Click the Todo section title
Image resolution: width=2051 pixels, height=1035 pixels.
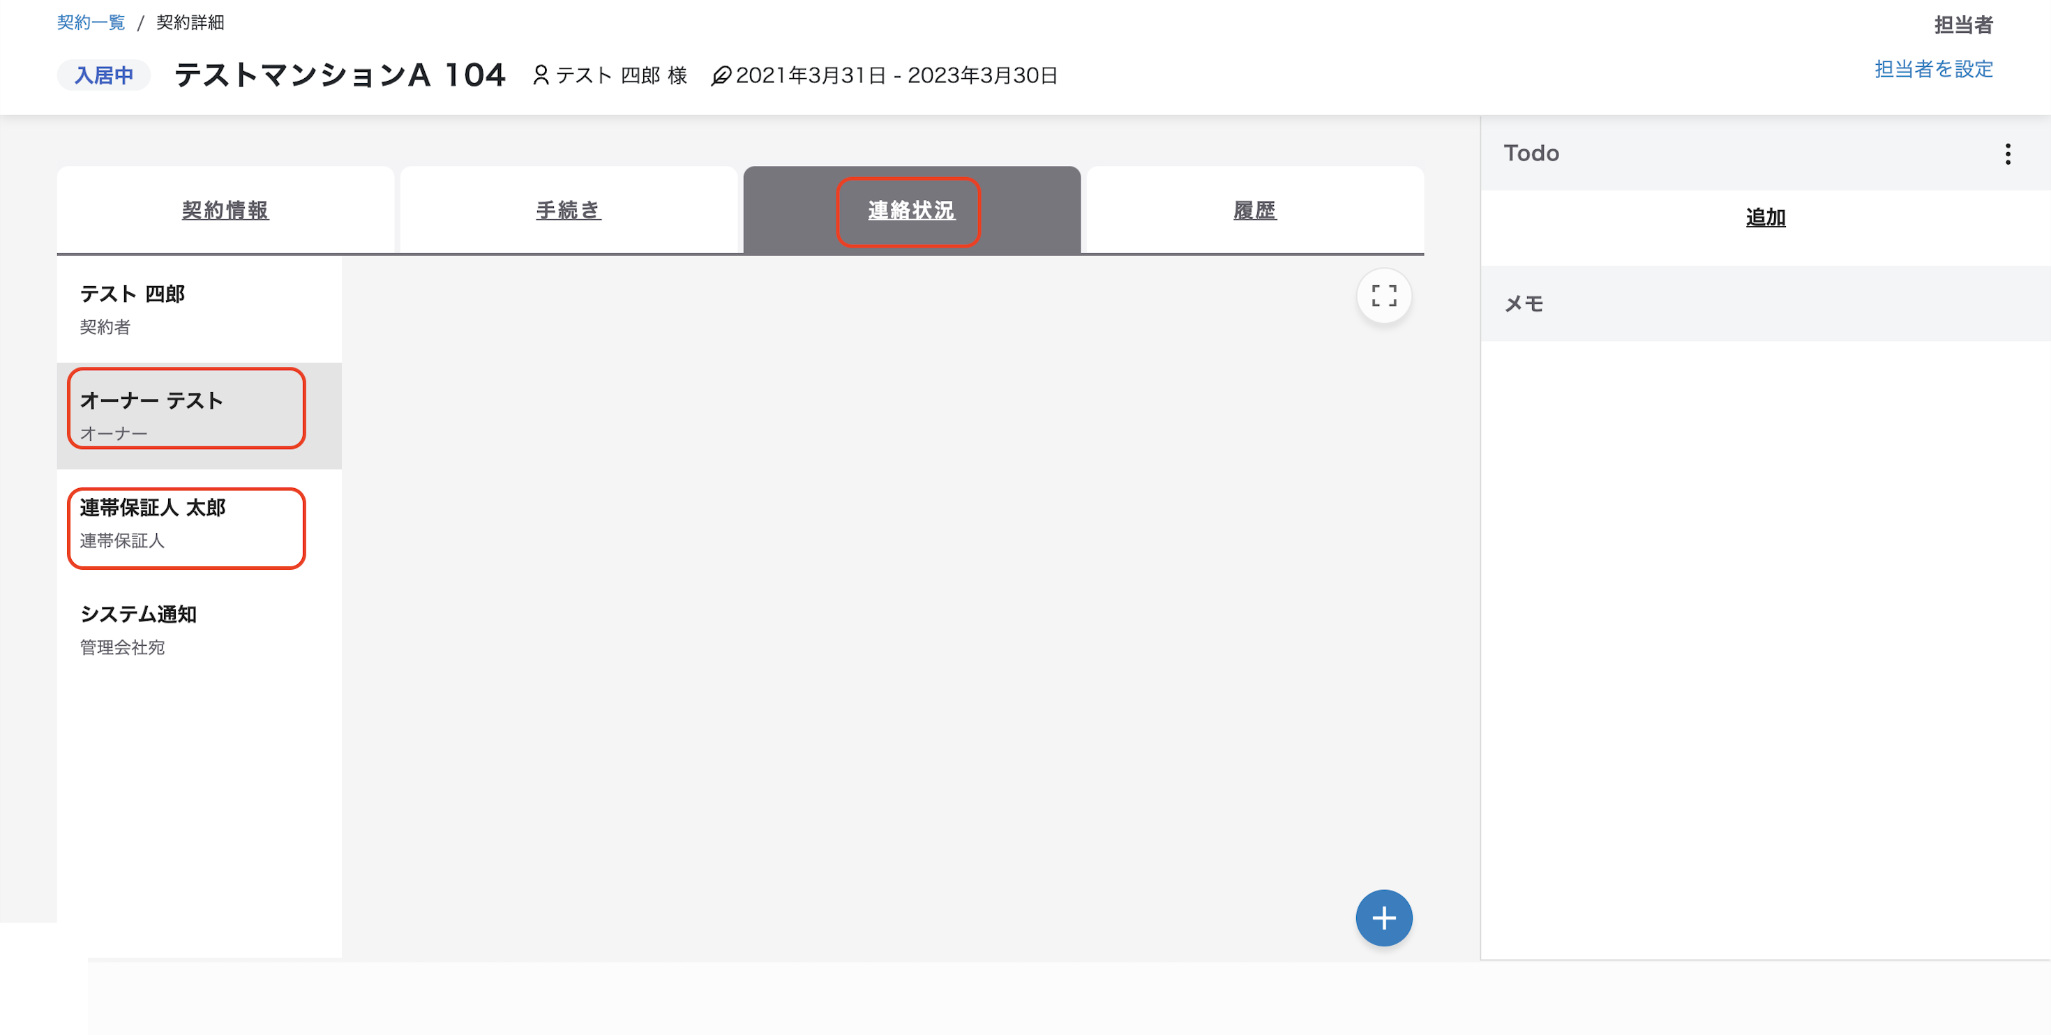click(1531, 153)
